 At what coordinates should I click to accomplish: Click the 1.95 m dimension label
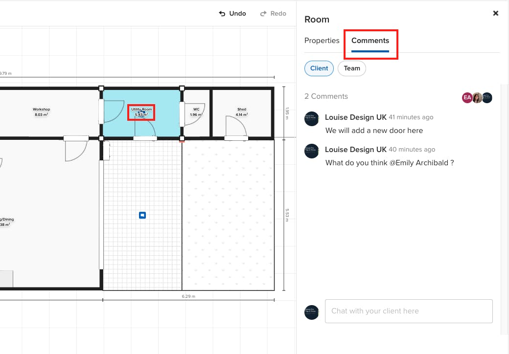[287, 113]
